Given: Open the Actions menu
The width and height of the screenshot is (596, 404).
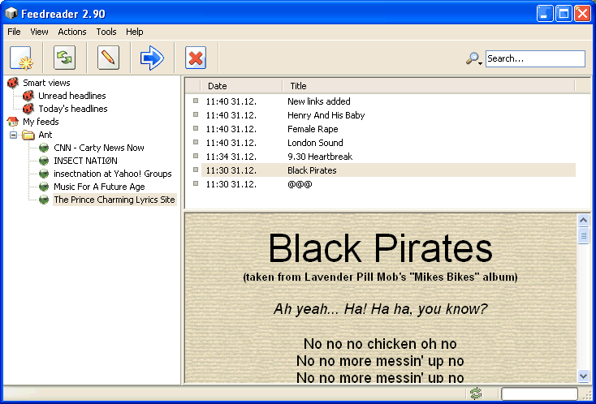Looking at the screenshot, I should (x=72, y=32).
